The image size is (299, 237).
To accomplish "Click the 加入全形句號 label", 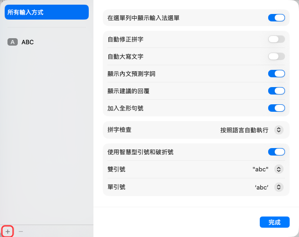I will point(126,108).
